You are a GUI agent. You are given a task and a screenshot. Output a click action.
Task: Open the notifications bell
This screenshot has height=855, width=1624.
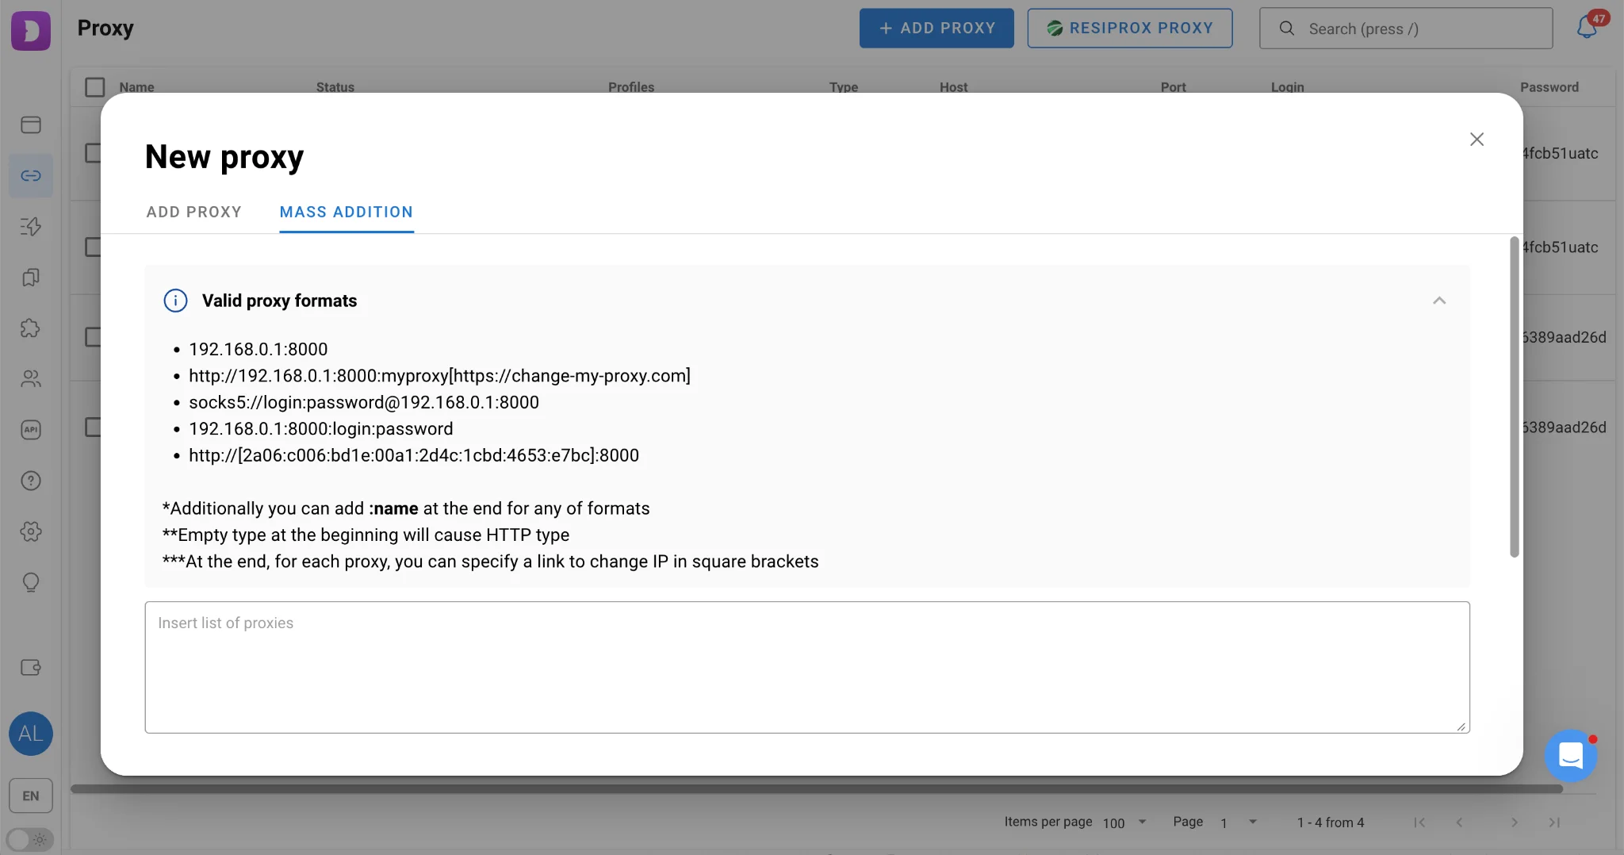[x=1586, y=28]
